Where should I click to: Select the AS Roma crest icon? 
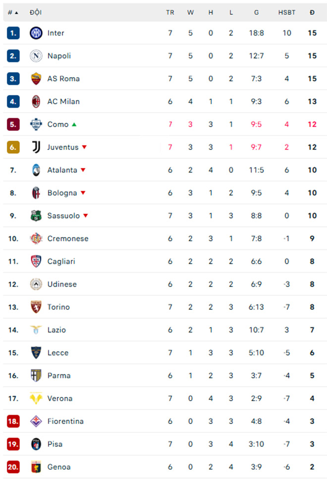[x=36, y=79]
